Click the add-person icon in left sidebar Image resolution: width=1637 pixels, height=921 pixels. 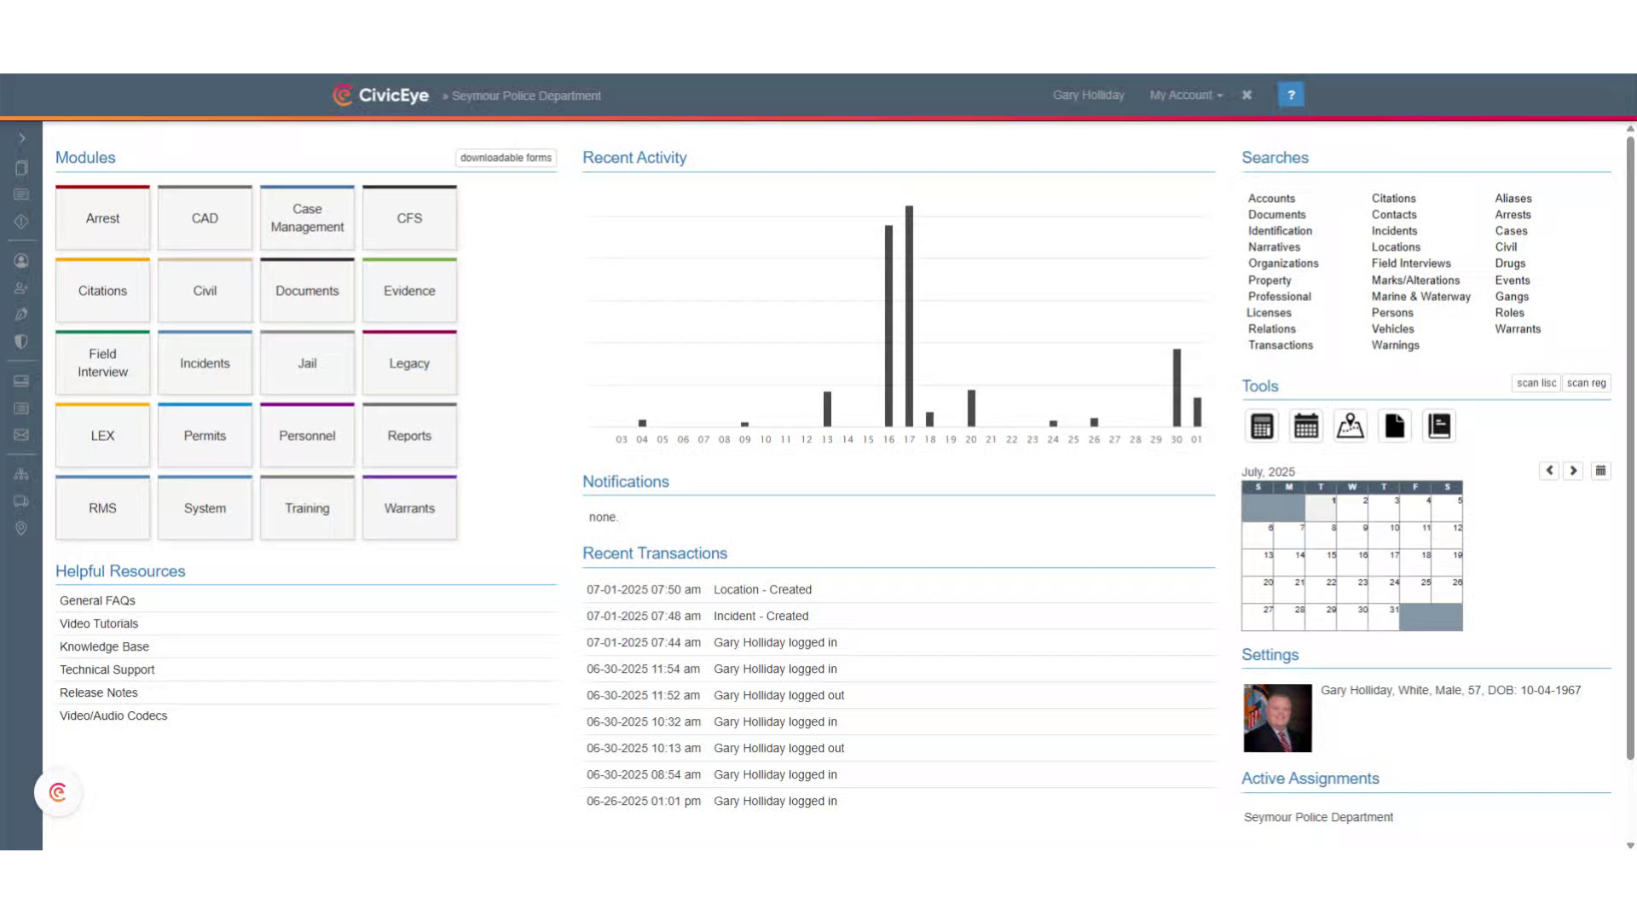point(21,288)
